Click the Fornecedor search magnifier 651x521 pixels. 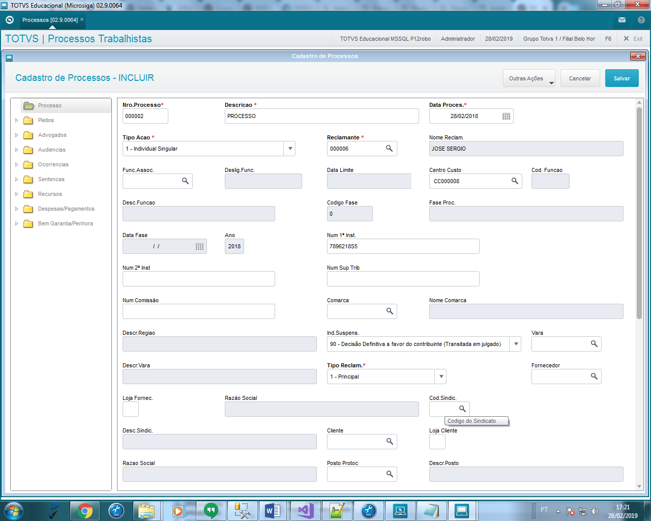(594, 377)
